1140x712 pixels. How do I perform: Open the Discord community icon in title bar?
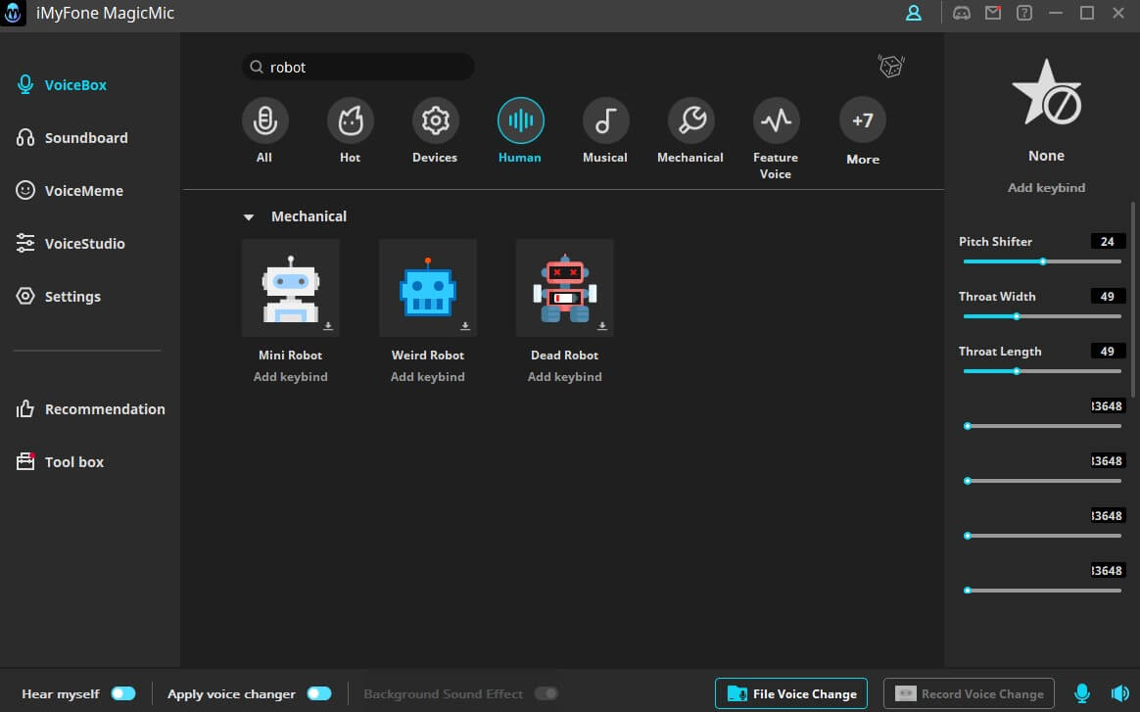pos(961,13)
